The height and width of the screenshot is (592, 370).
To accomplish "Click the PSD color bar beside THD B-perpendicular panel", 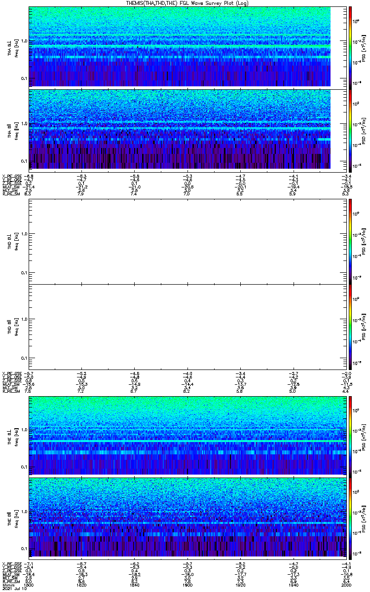I will 350,241.
